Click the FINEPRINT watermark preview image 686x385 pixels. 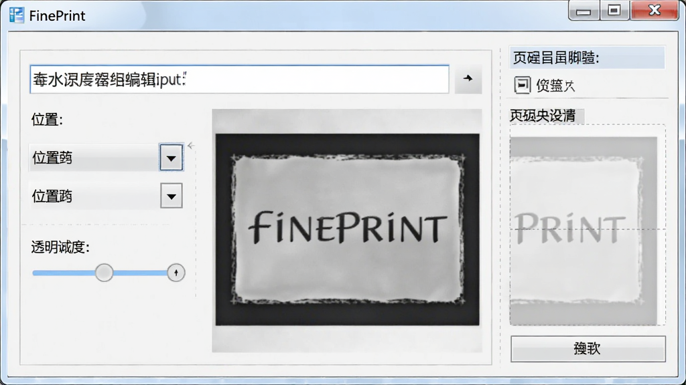click(348, 230)
